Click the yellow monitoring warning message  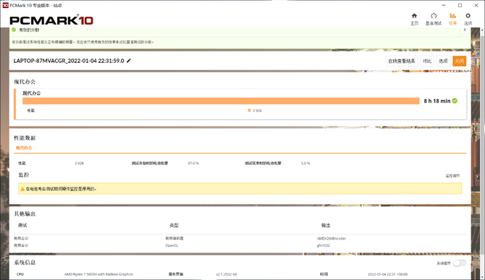pos(240,189)
